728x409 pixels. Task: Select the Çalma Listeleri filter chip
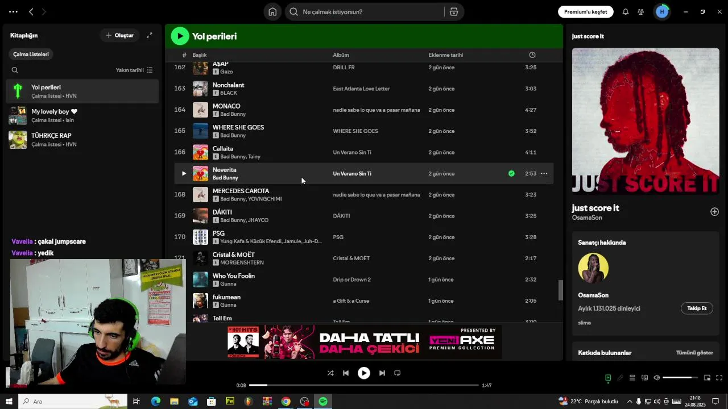coord(31,55)
